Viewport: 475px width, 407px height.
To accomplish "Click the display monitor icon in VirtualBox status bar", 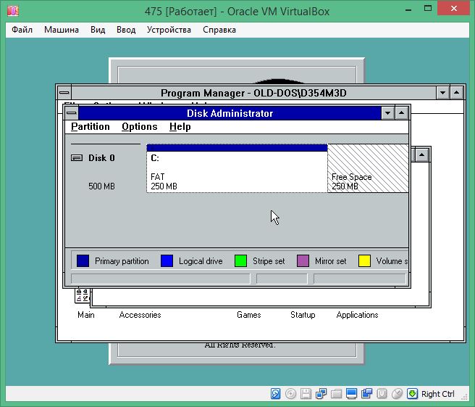I will pyautogui.click(x=351, y=394).
